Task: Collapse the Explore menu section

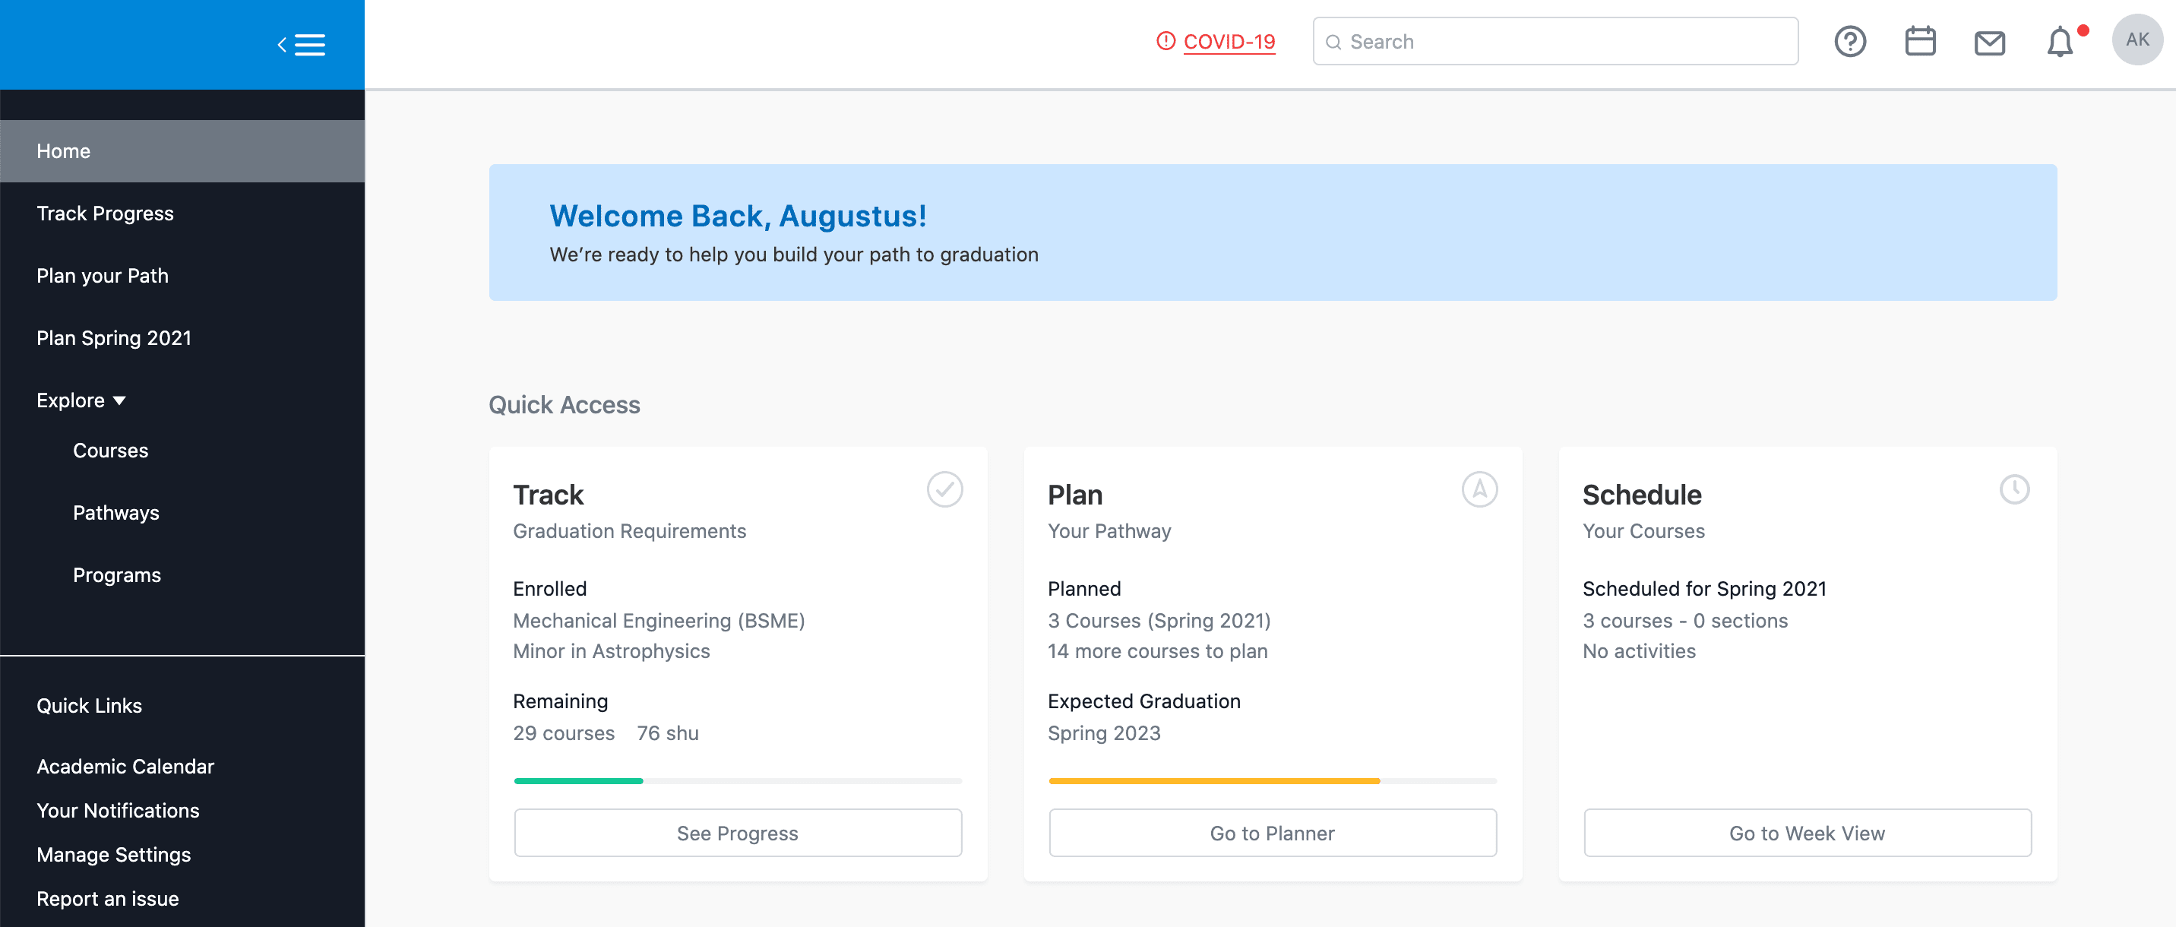Action: [x=81, y=400]
